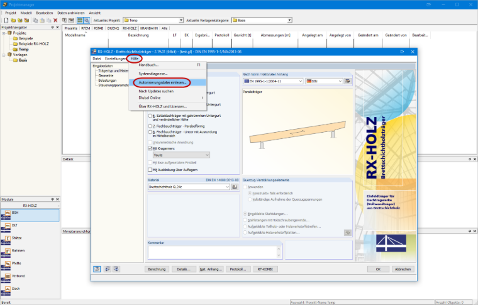Viewport: 478px width, 305px height.
Task: Open Daten archivieren menu in Projektmanager
Action: [71, 13]
